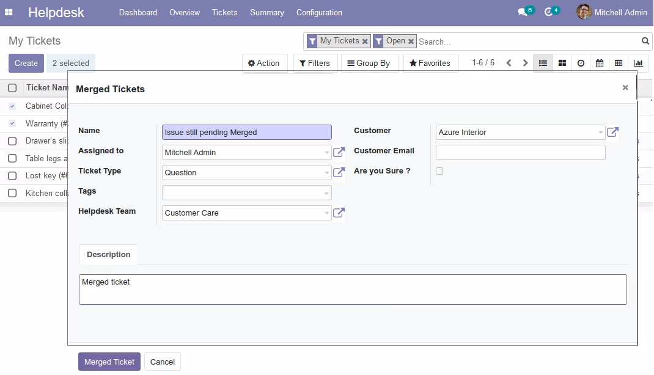Tick the Are you Sure checkbox

(439, 171)
